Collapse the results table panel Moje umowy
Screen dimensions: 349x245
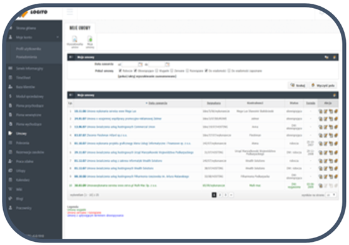click(x=71, y=95)
